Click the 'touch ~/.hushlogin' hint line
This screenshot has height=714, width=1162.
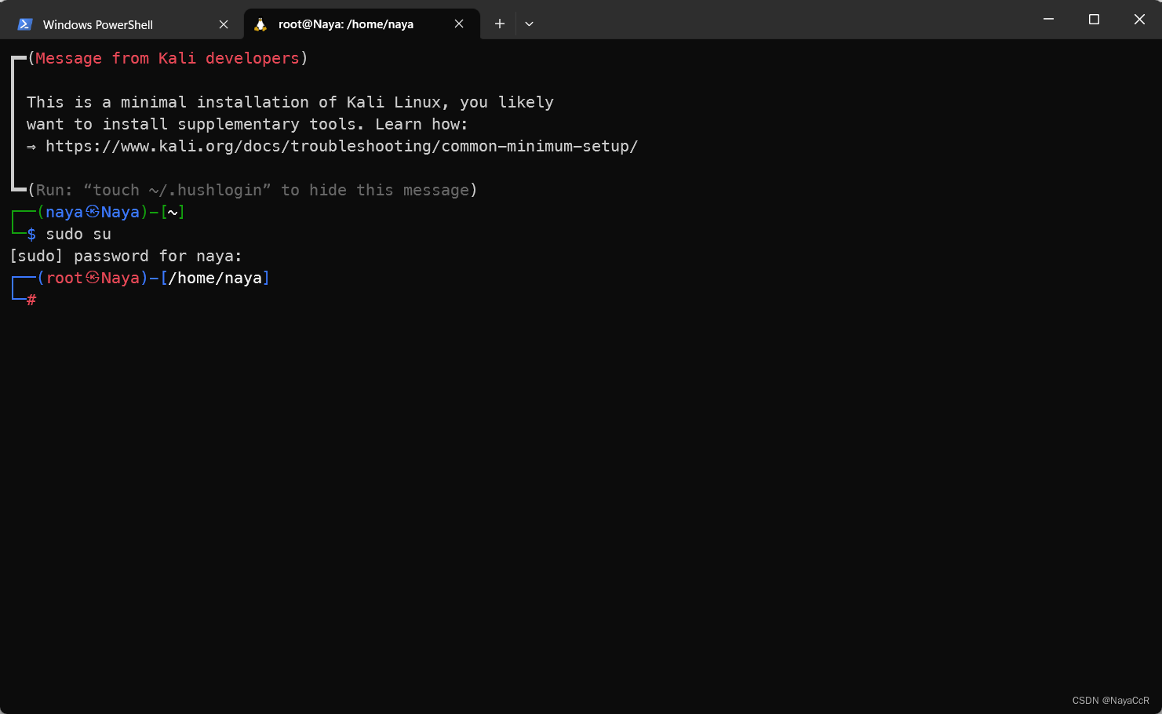pos(252,190)
